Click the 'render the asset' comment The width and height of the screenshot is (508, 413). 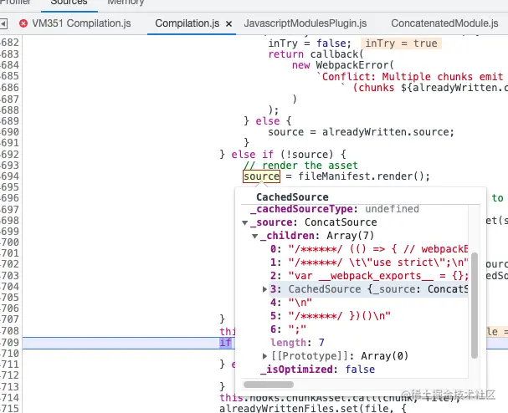(300, 166)
